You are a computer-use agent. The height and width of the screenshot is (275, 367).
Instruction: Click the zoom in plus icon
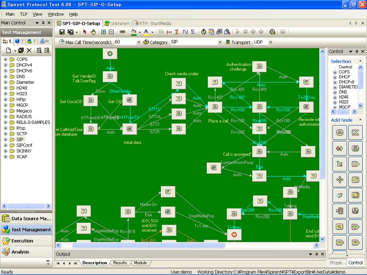pos(104,32)
